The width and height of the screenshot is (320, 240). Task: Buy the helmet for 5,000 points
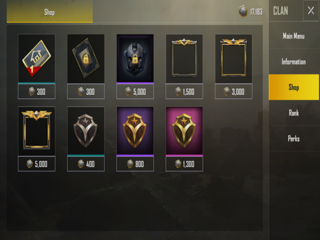click(x=135, y=91)
